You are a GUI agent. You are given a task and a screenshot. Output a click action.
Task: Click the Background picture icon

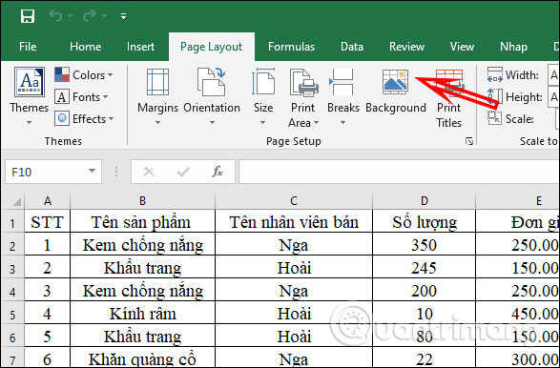point(395,82)
